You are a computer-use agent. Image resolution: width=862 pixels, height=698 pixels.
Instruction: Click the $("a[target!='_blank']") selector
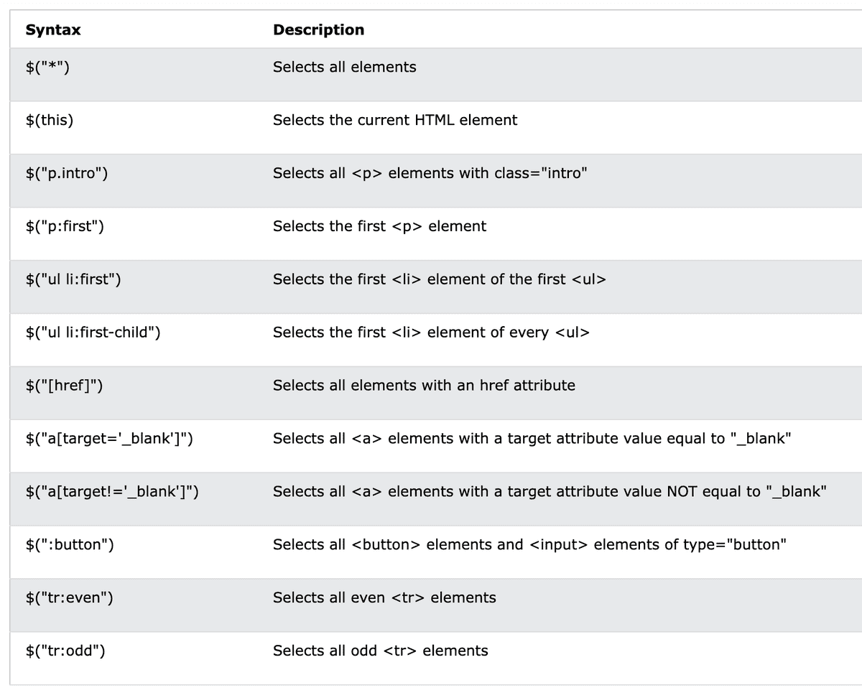click(x=112, y=492)
